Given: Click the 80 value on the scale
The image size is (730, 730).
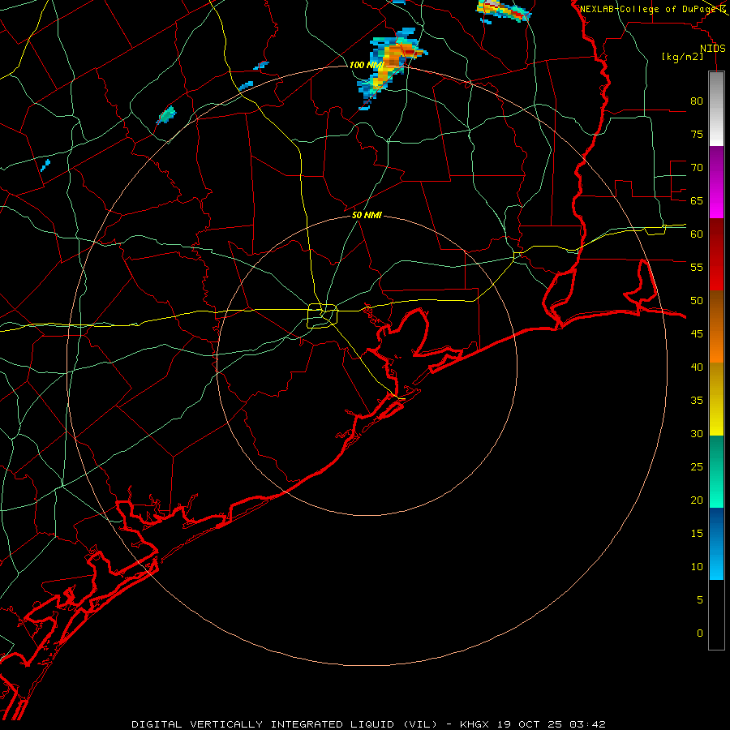Looking at the screenshot, I should 697,101.
